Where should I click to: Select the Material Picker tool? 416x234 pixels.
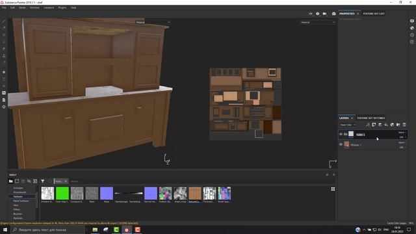coord(4,62)
